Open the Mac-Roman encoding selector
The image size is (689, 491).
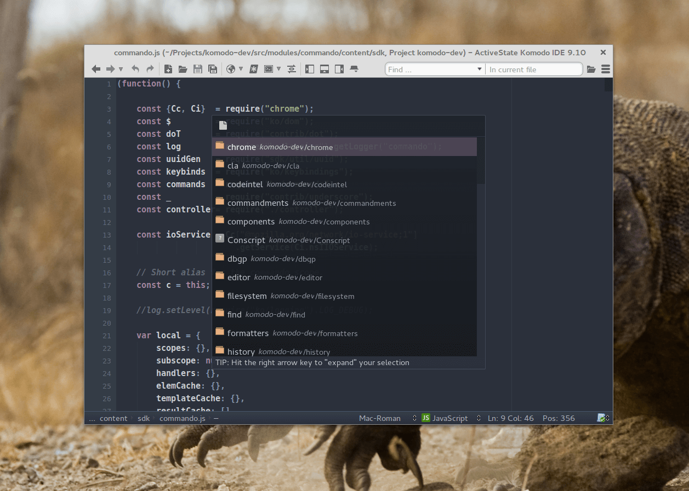pyautogui.click(x=380, y=418)
